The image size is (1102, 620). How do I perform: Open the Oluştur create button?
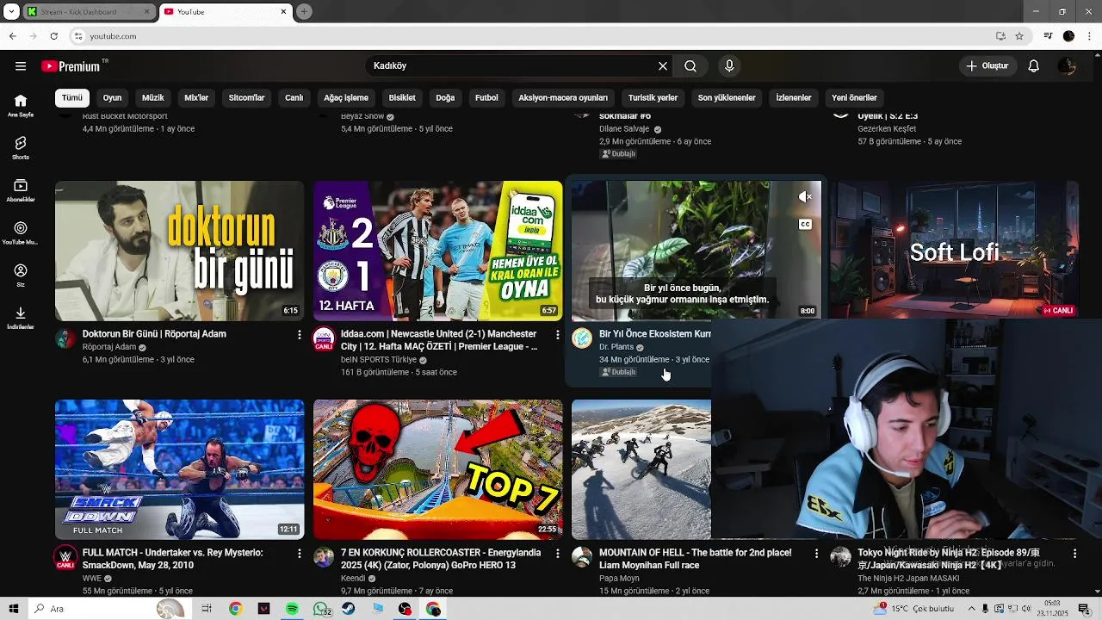click(x=987, y=66)
